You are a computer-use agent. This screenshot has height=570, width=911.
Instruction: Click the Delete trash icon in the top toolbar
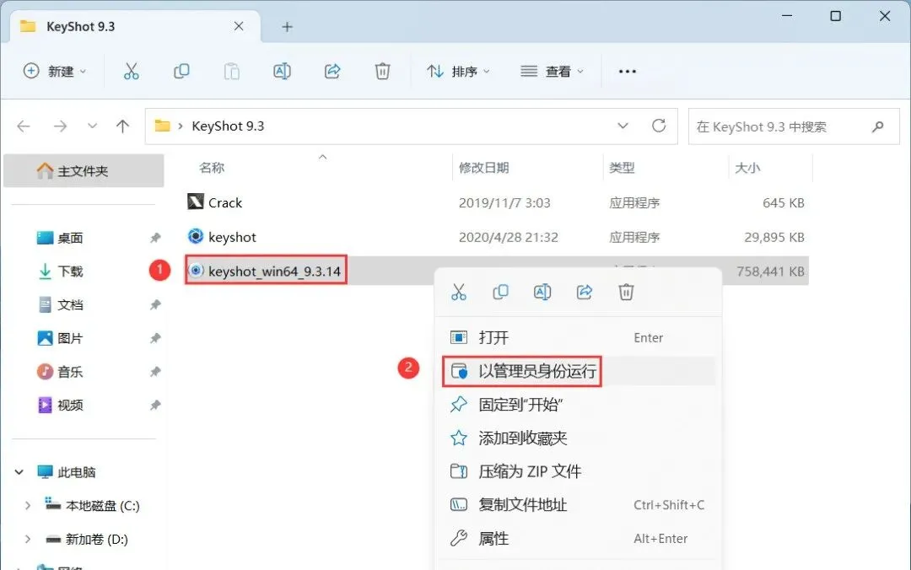tap(382, 71)
